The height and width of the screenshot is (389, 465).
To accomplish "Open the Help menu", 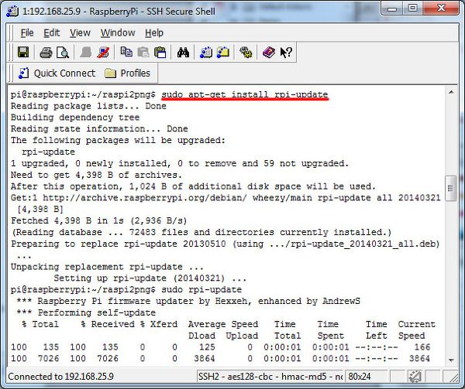I will tap(154, 32).
